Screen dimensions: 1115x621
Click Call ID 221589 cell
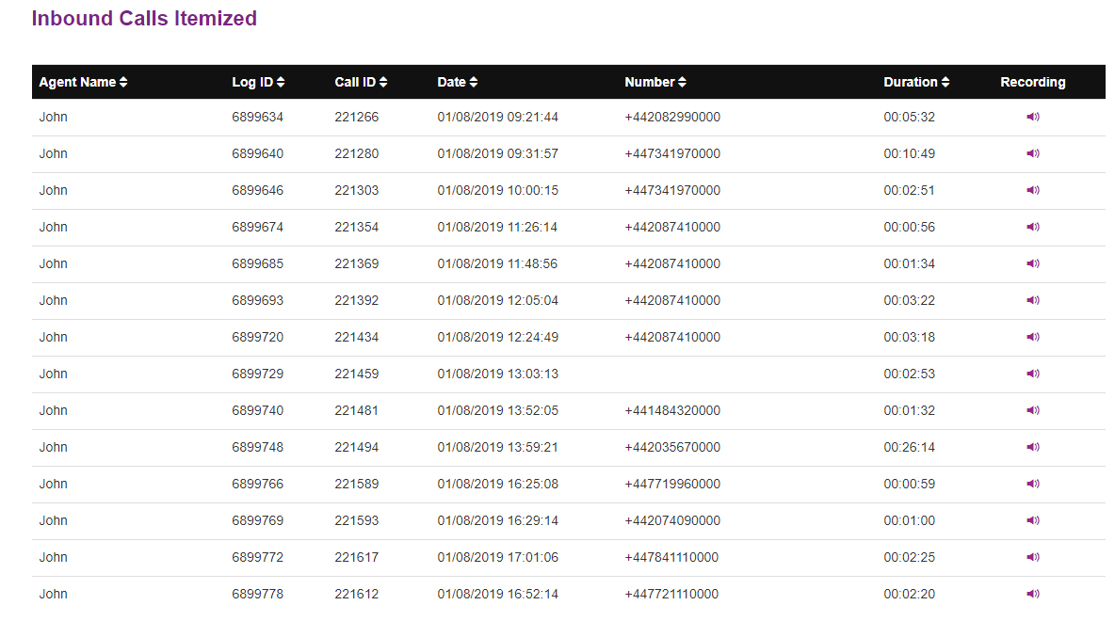pyautogui.click(x=356, y=484)
